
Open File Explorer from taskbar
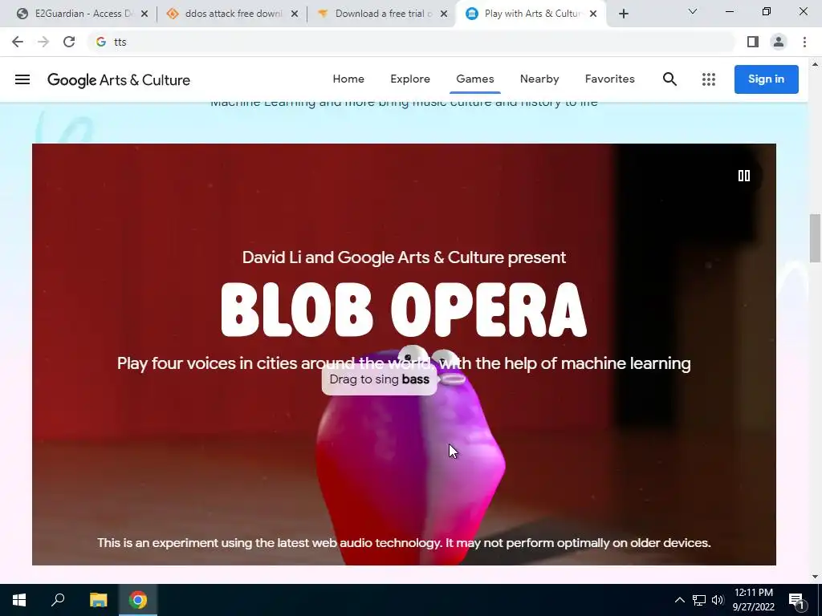98,600
